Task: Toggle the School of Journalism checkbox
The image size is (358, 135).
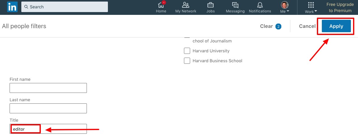Action: point(187,37)
